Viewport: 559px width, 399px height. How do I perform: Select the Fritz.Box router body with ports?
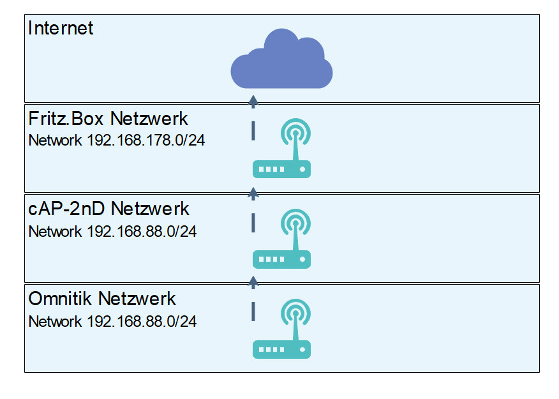(281, 169)
